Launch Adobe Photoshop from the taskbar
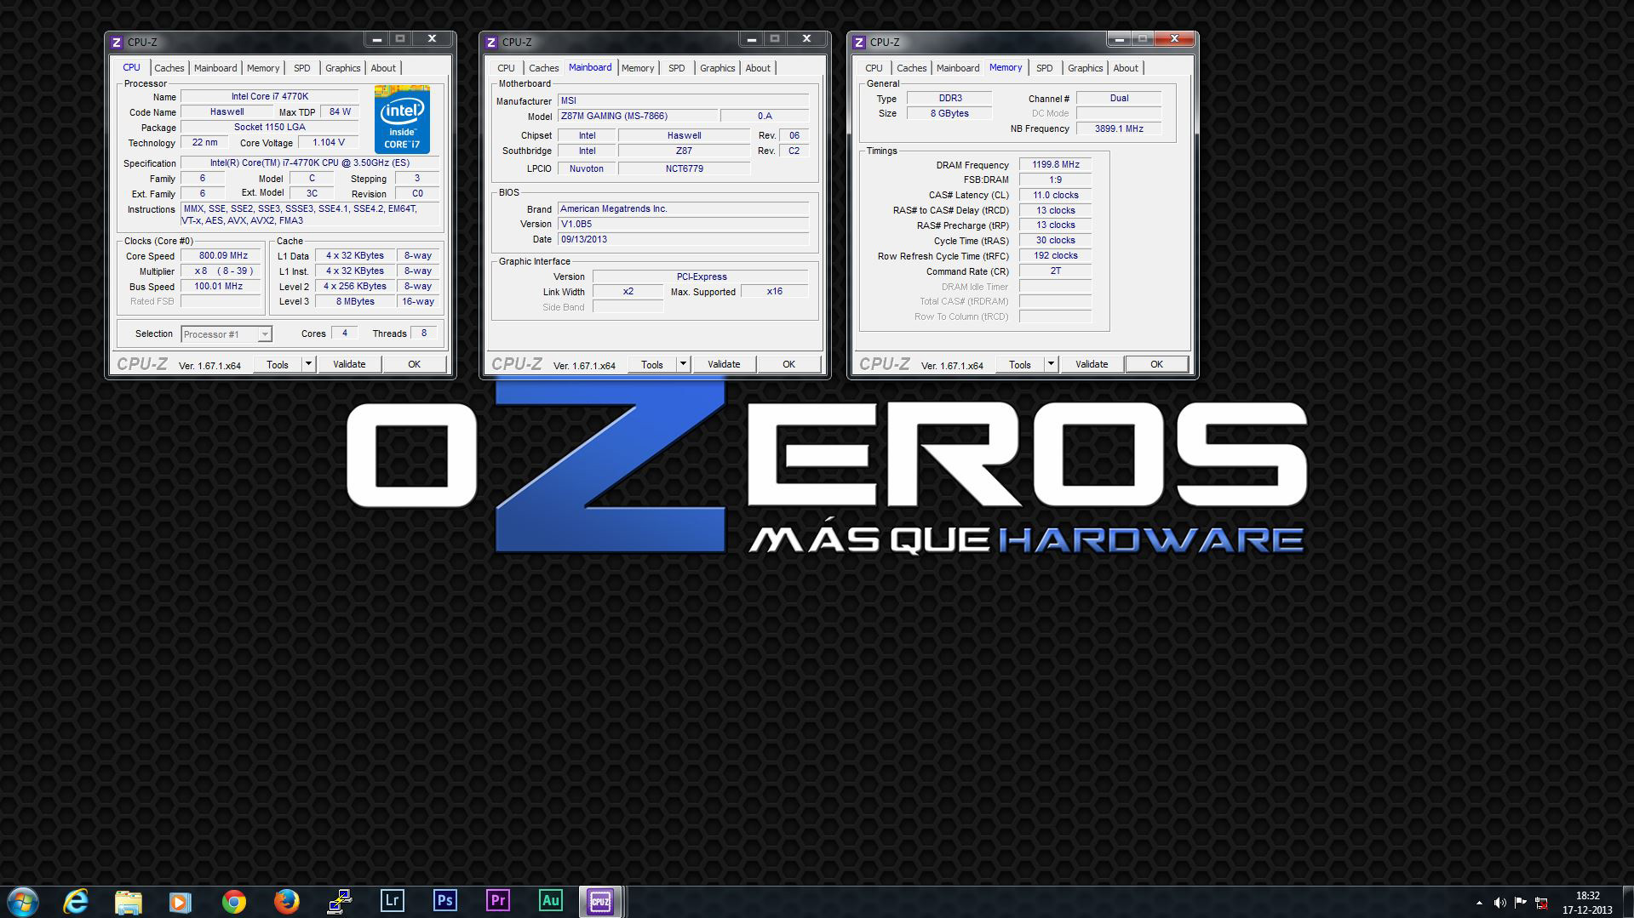 (x=445, y=900)
